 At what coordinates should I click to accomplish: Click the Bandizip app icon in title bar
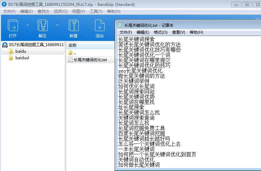(4, 4)
